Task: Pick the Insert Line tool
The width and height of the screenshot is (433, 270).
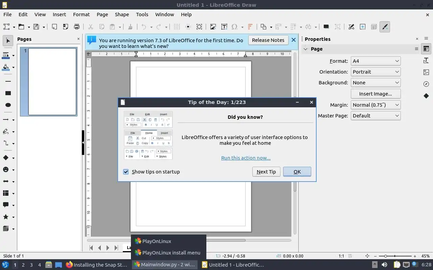Action: pyautogui.click(x=8, y=81)
